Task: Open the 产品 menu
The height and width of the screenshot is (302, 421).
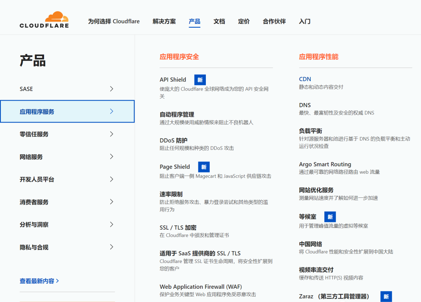Action: coord(195,21)
